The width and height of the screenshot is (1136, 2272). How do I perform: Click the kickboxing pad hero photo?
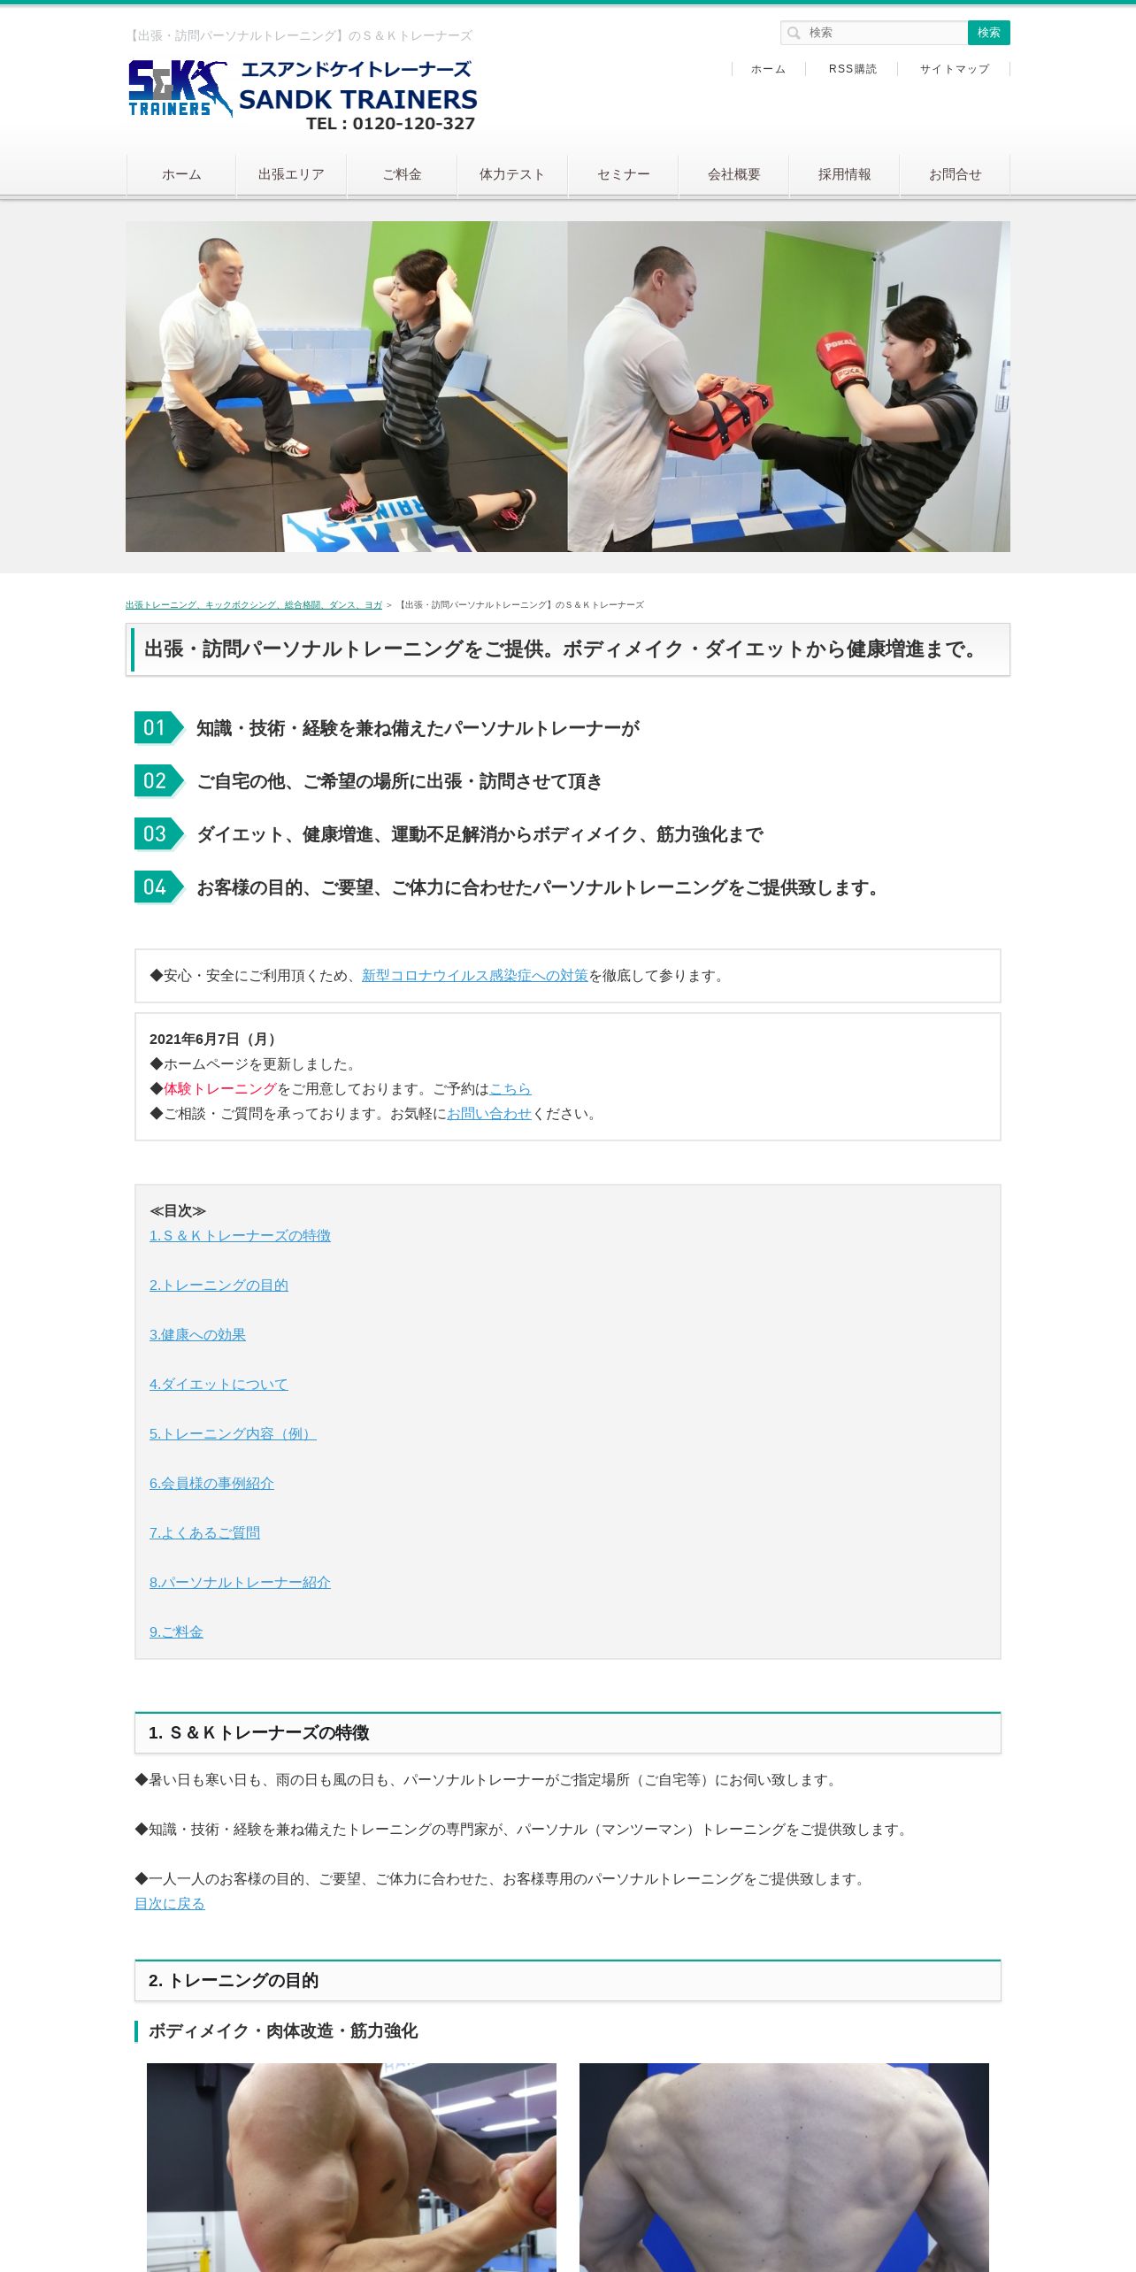[788, 387]
